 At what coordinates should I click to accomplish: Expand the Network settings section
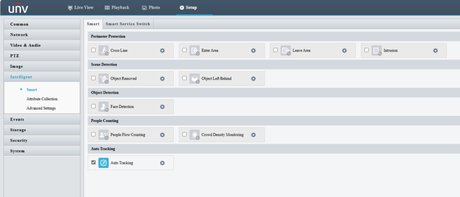tap(42, 35)
